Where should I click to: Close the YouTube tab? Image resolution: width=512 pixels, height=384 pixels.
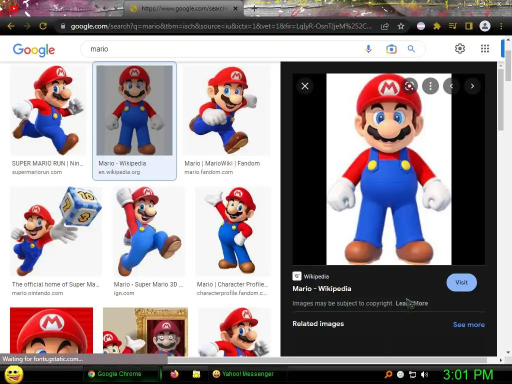click(x=116, y=9)
